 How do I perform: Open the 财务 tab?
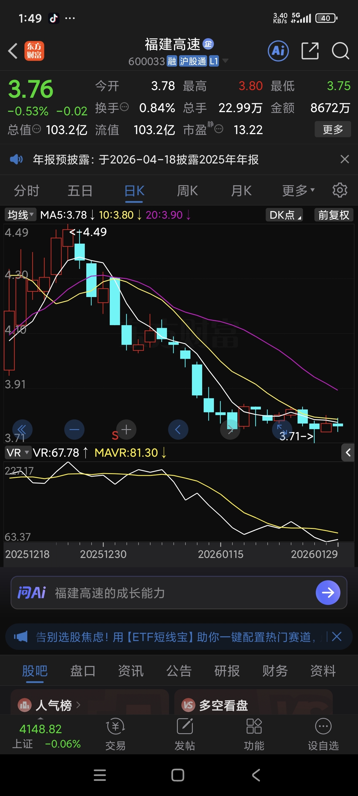point(275,671)
